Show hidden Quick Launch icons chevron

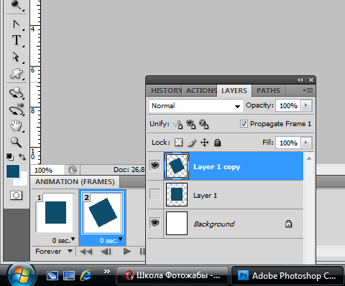click(x=107, y=271)
